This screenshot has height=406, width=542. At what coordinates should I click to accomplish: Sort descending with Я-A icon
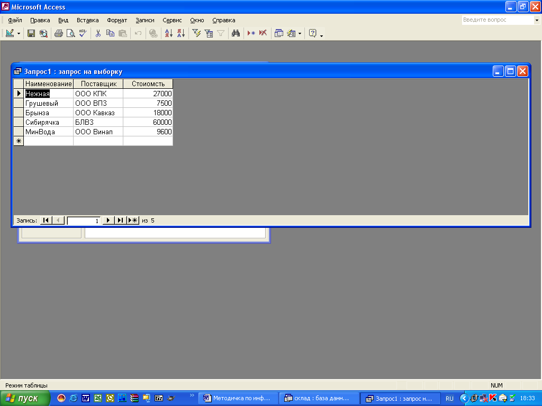click(x=181, y=33)
